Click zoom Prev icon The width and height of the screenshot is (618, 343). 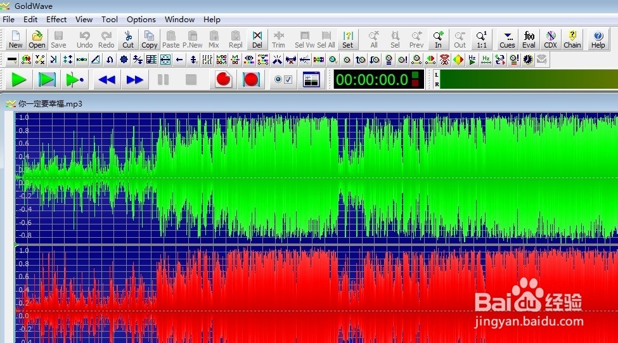tap(416, 39)
